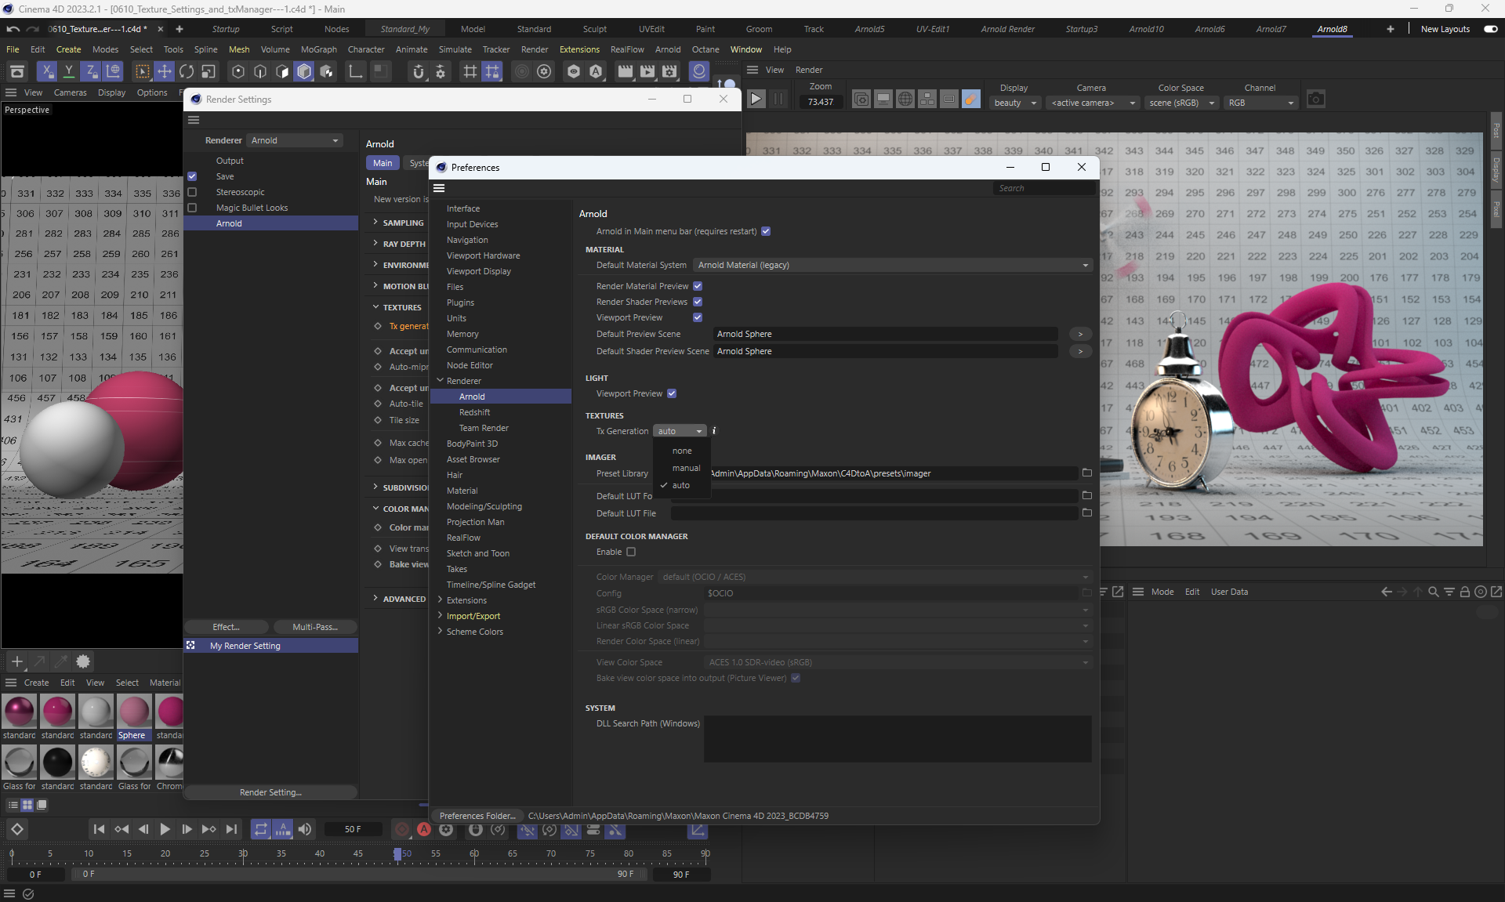Open the MoGraph menu
Image resolution: width=1505 pixels, height=902 pixels.
[x=318, y=49]
